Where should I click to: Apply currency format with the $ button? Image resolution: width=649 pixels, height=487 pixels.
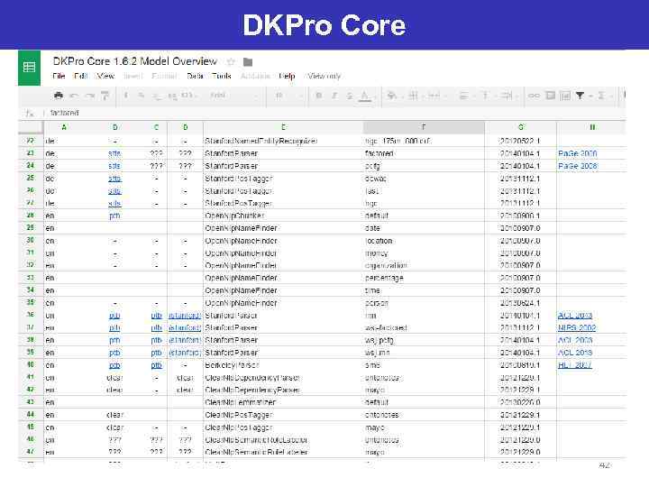(126, 96)
